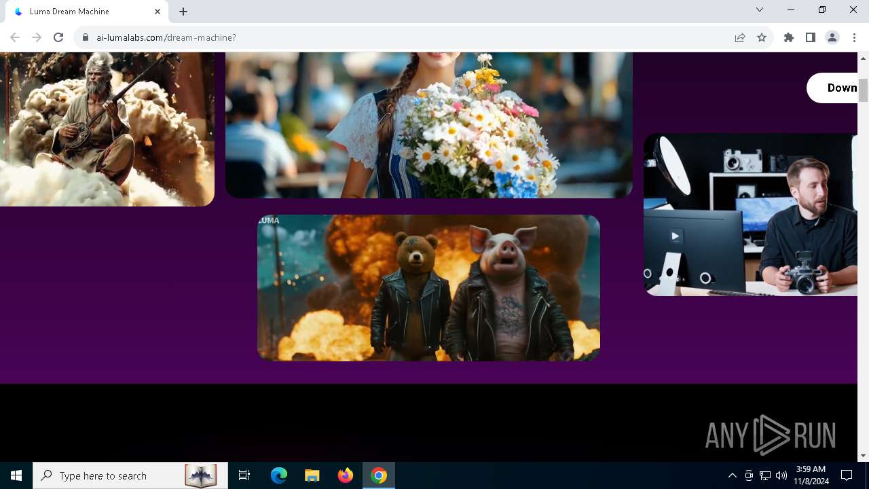
Task: Open the bear and pig video
Action: (x=428, y=288)
